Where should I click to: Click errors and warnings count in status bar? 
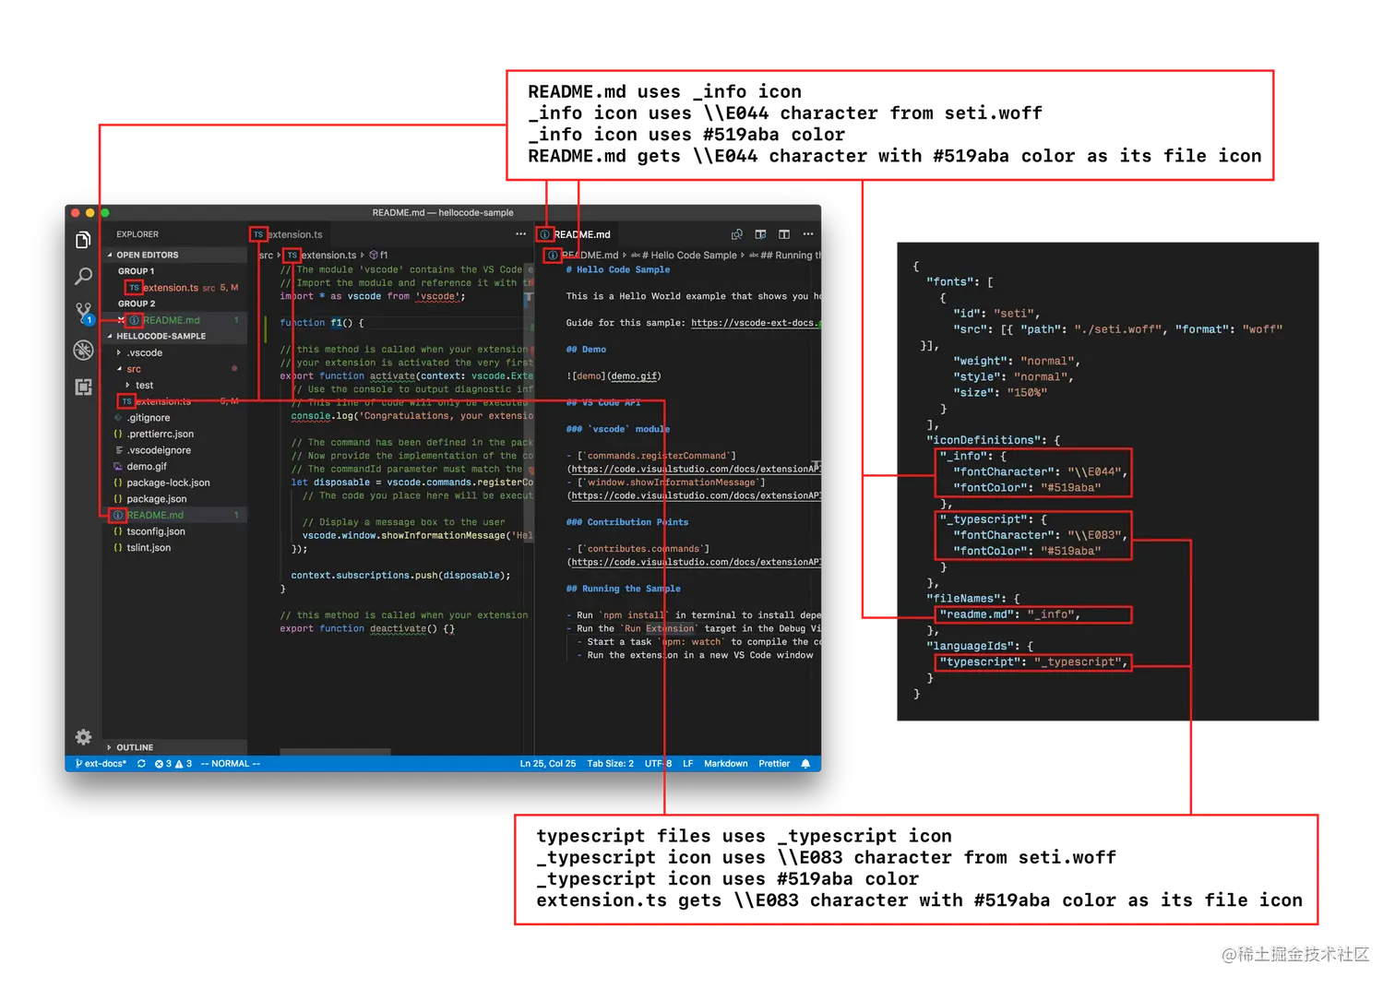coord(173,764)
